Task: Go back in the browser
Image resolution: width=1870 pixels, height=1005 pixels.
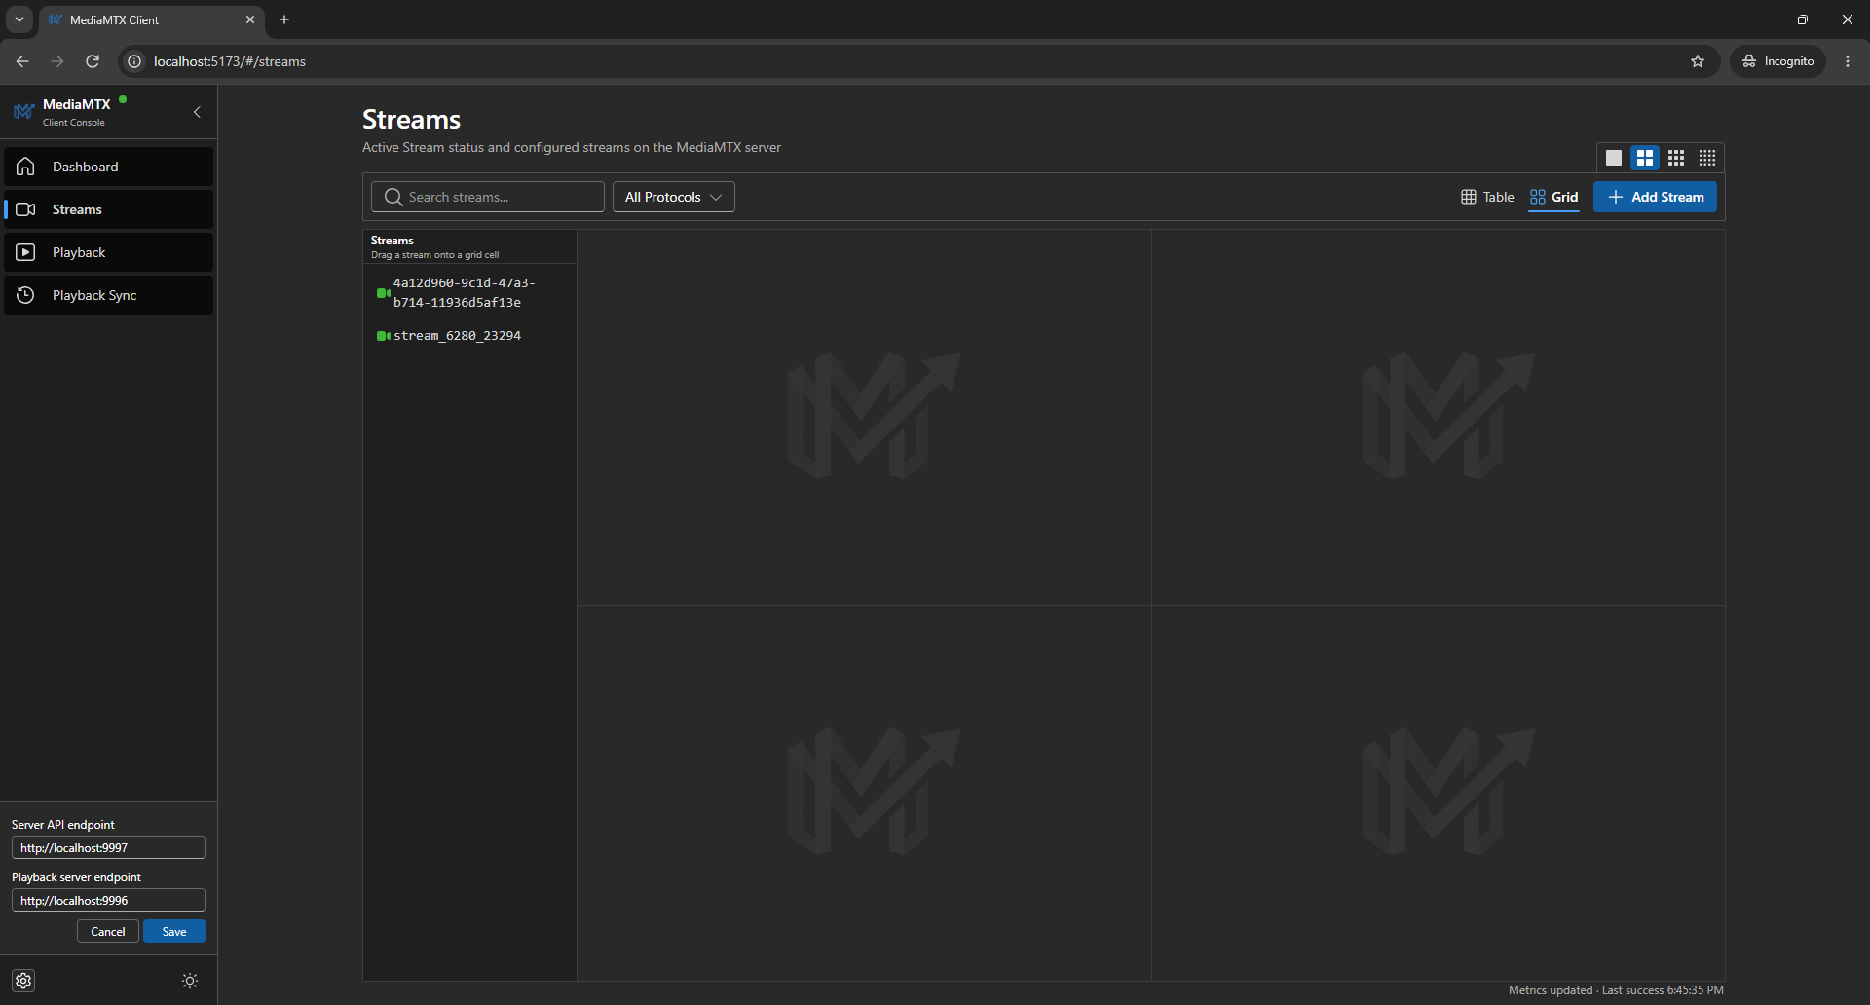Action: [x=22, y=61]
